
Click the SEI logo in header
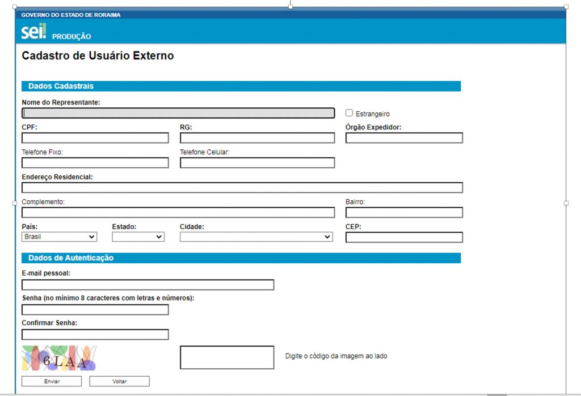(33, 32)
